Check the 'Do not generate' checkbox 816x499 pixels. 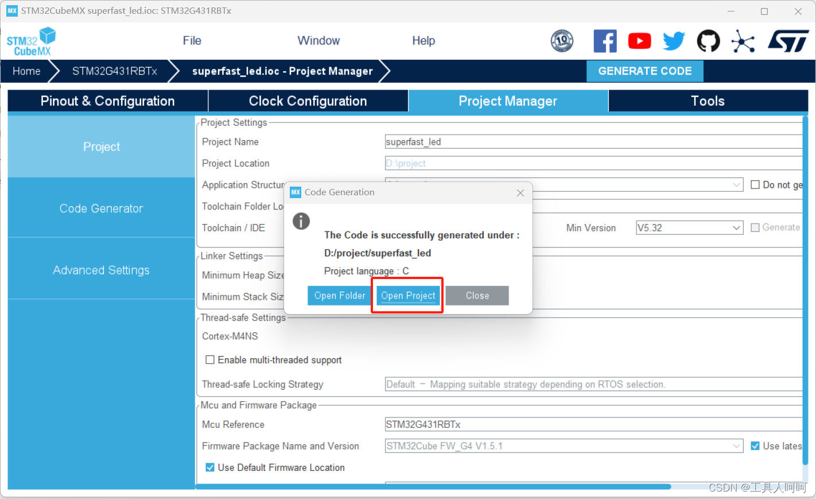[755, 185]
